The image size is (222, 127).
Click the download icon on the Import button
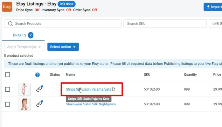(208, 7)
